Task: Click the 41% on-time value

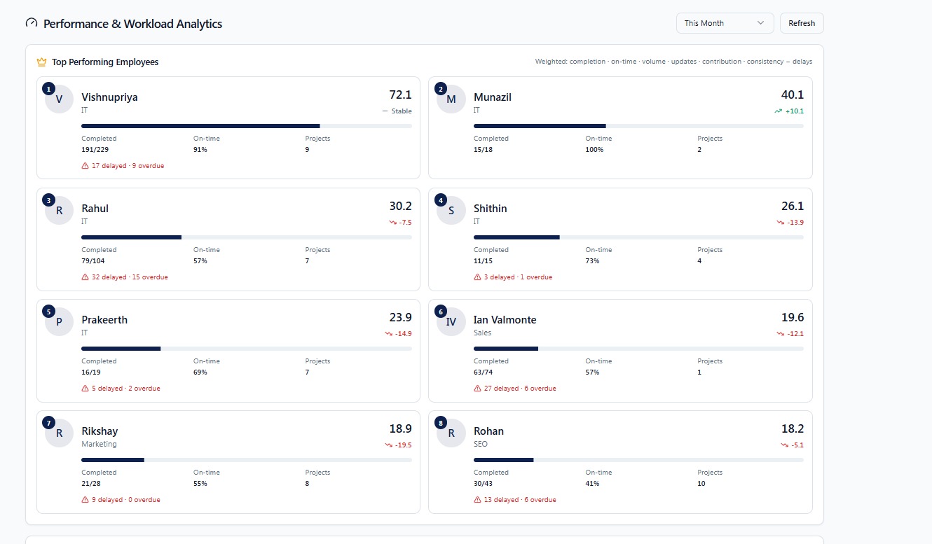Action: (x=592, y=484)
